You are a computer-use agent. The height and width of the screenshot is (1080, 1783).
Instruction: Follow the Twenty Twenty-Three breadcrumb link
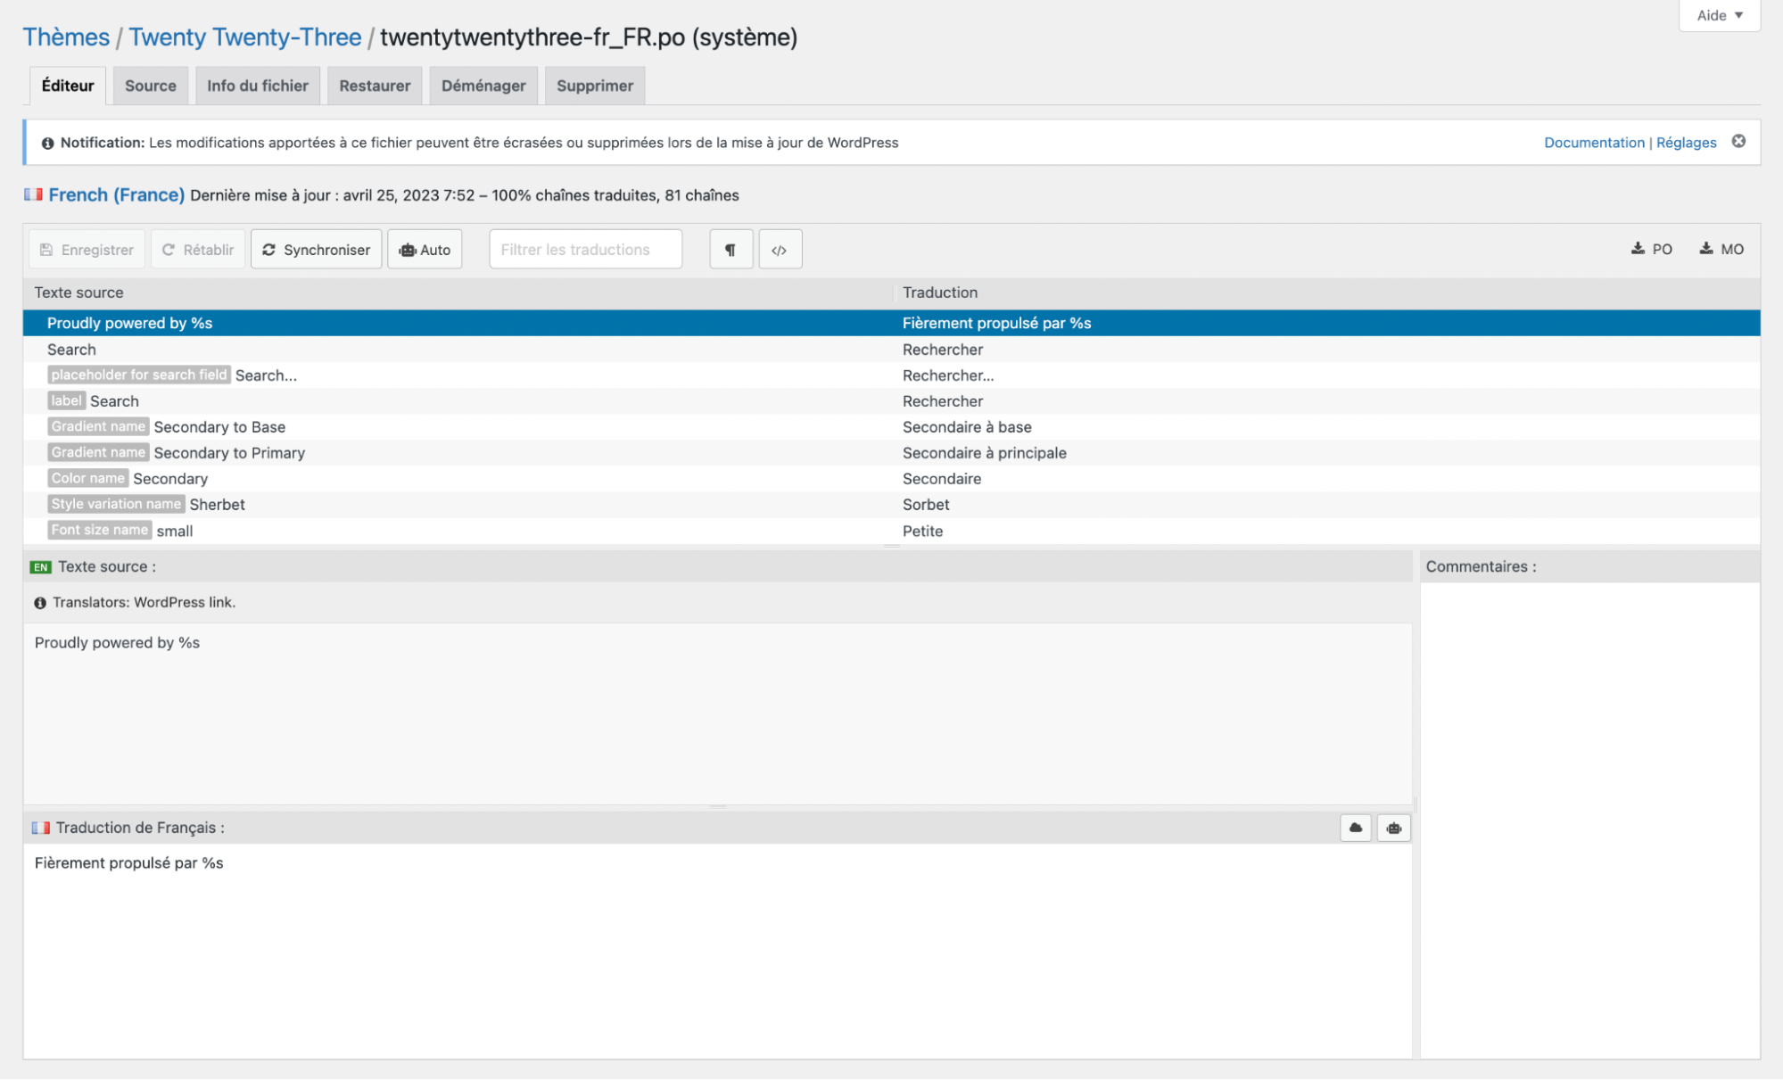245,37
